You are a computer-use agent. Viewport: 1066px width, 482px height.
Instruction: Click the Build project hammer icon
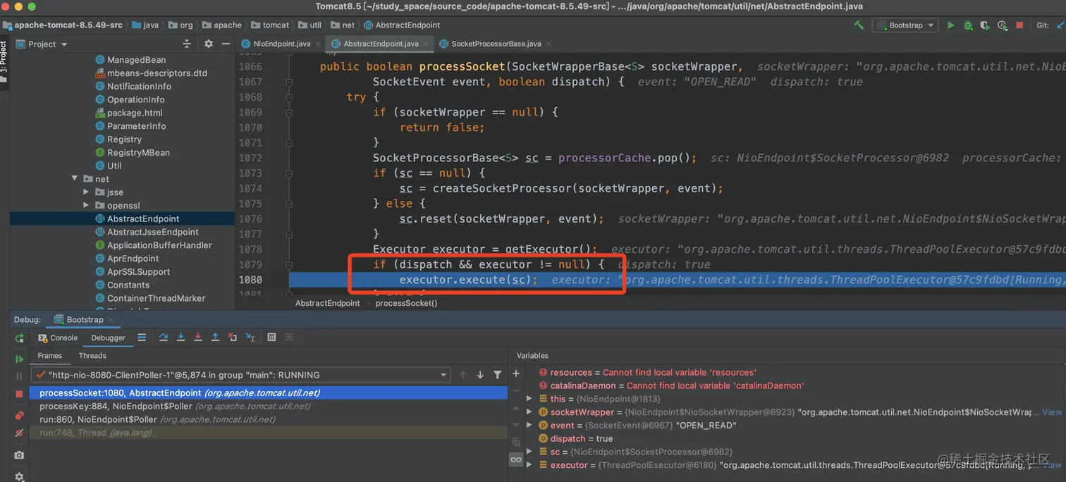(x=859, y=25)
